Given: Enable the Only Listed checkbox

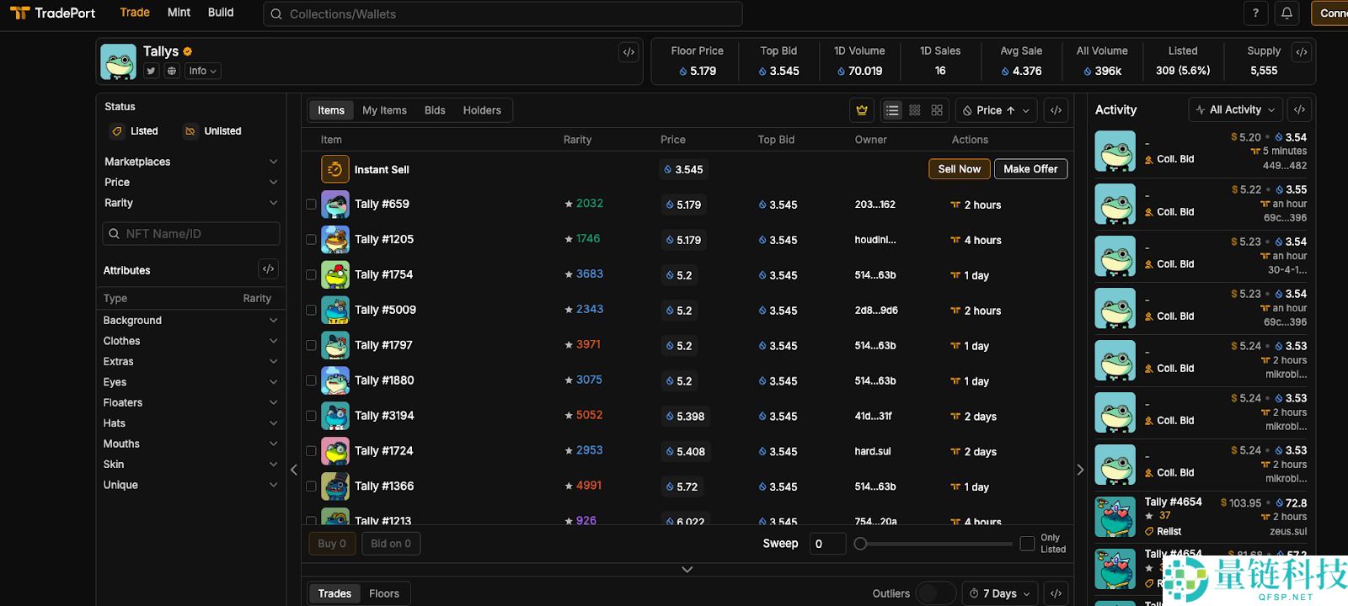Looking at the screenshot, I should [1027, 544].
